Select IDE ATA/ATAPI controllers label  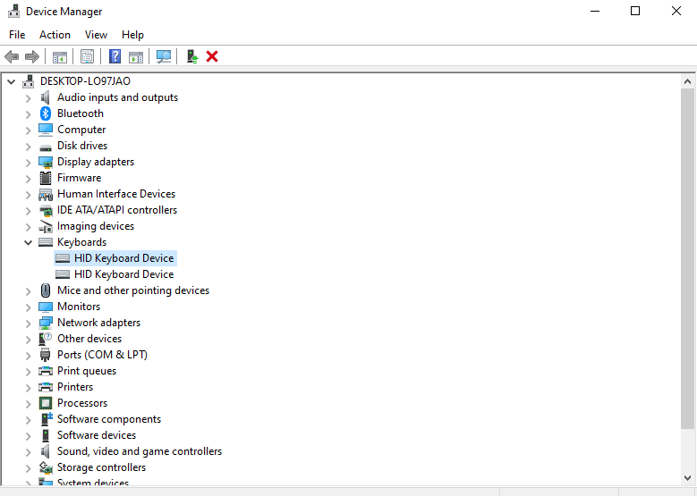(117, 210)
